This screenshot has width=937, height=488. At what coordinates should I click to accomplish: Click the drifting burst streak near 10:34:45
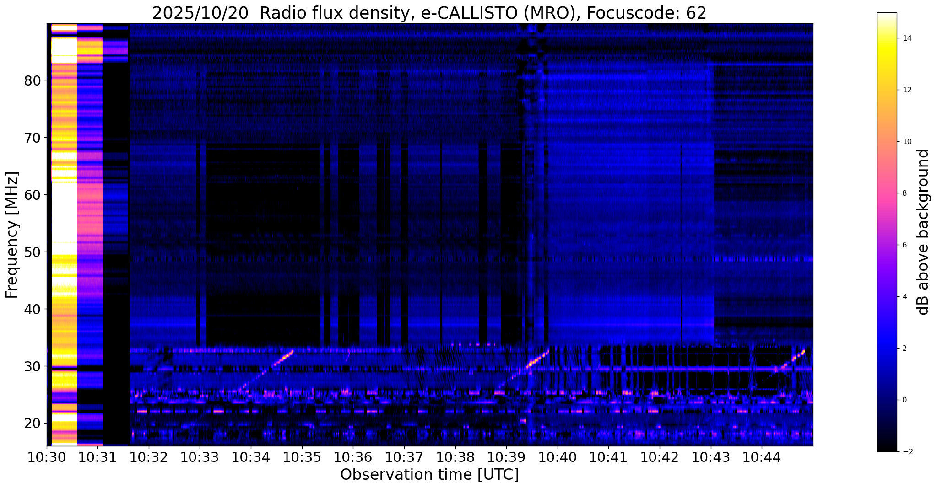[284, 358]
